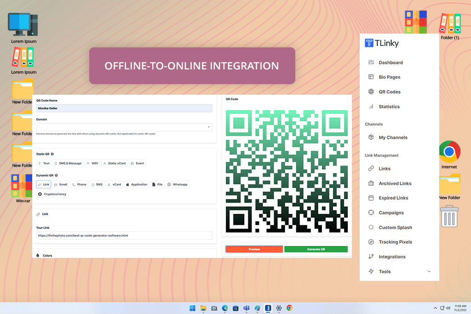This screenshot has width=471, height=314.
Task: Click the green Generate QR button
Action: tap(316, 249)
